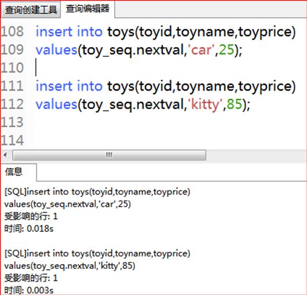Click line number 112 in gutter
307x295 pixels.
click(12, 104)
